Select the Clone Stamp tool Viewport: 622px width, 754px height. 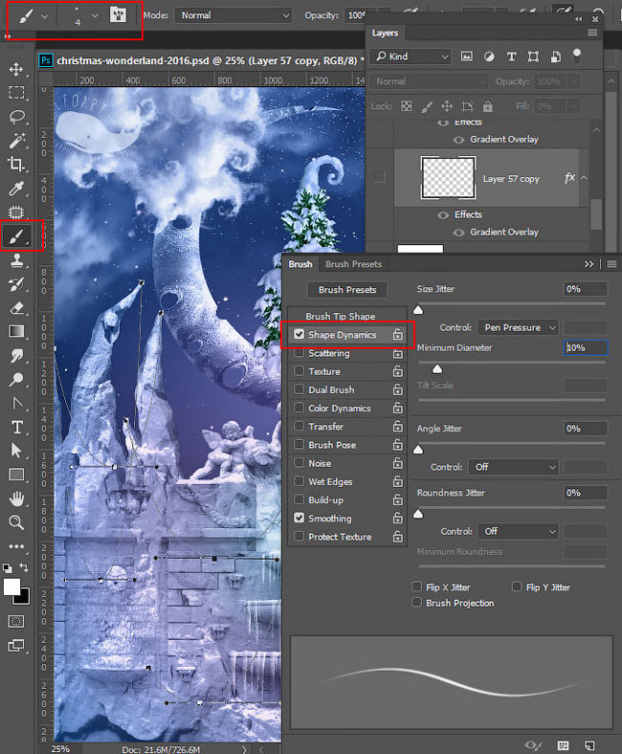tap(17, 260)
